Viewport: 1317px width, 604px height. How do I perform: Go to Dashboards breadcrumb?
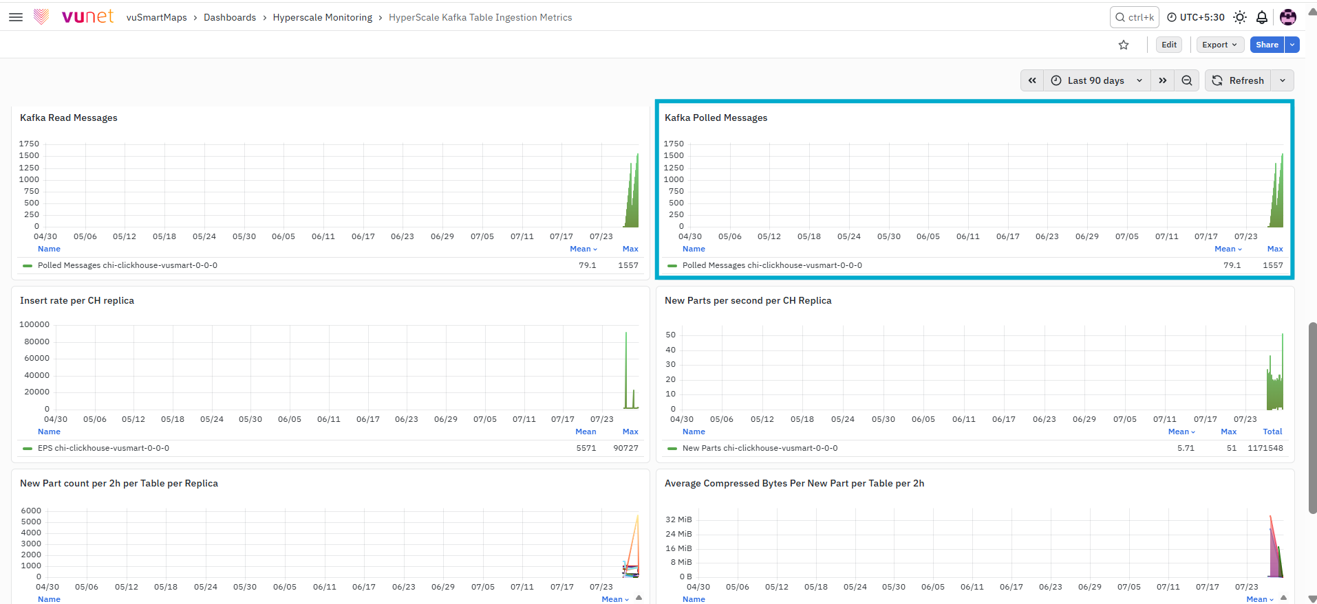230,17
